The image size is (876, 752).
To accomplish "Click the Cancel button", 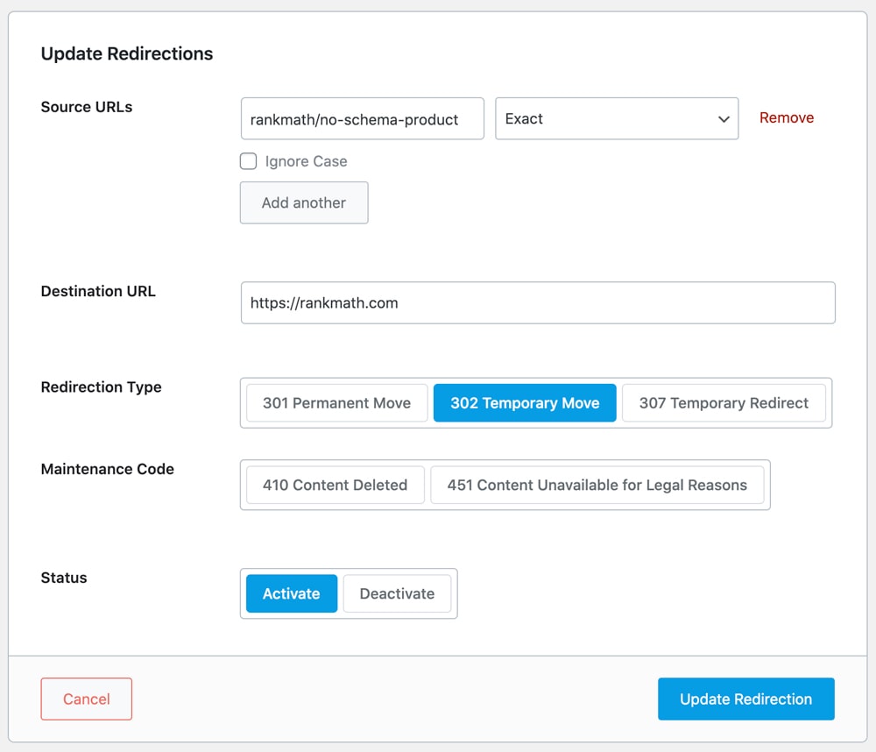I will 86,699.
